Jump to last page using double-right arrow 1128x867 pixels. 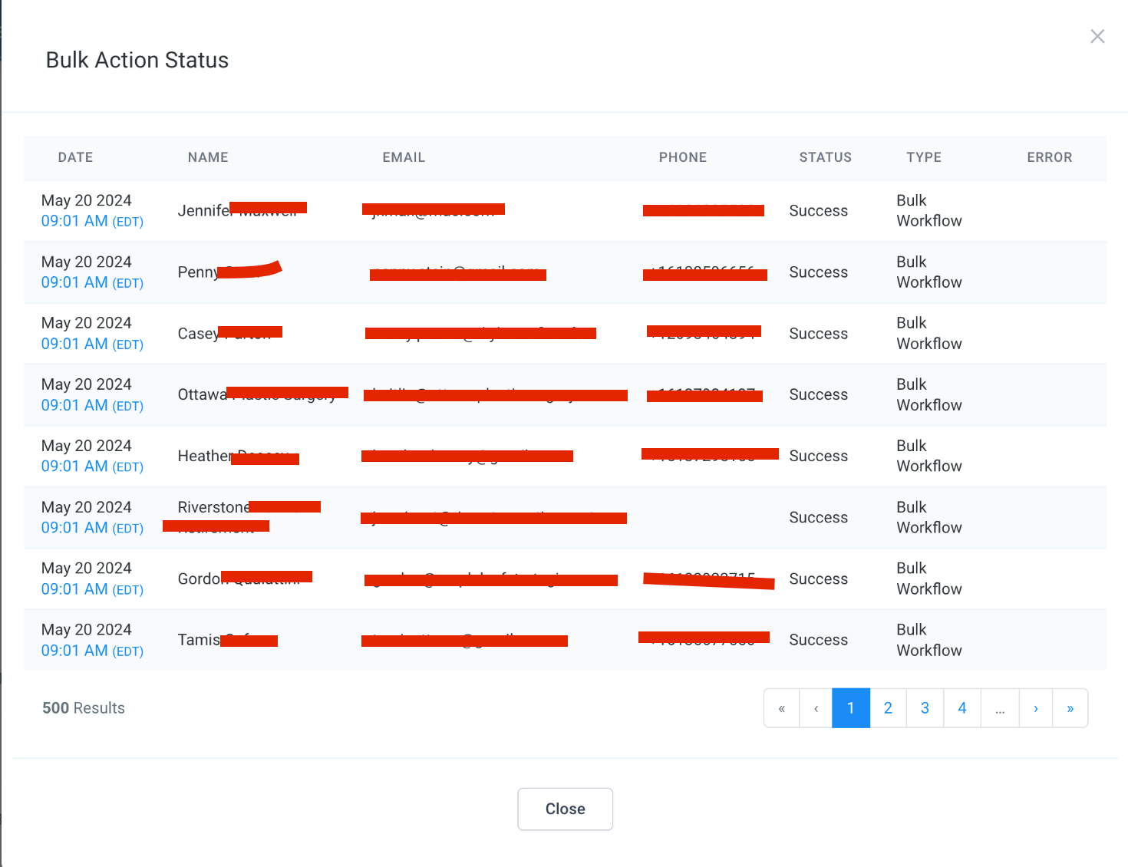tap(1070, 708)
